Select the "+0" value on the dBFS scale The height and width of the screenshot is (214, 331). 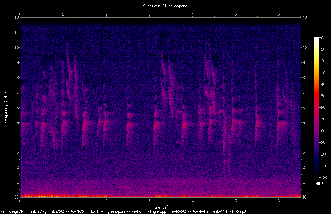321,38
